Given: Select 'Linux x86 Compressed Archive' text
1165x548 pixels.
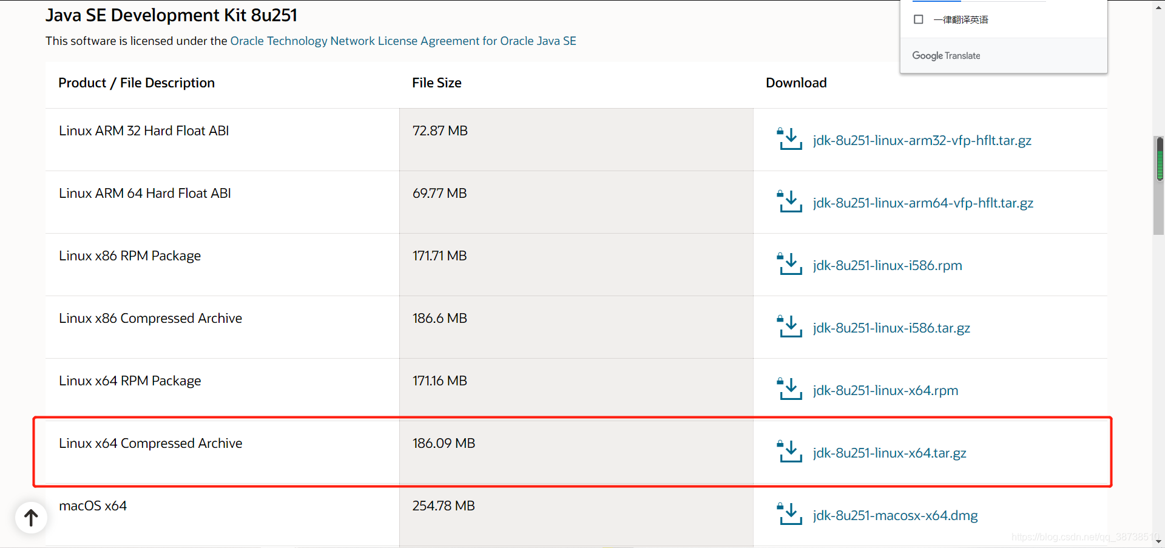Looking at the screenshot, I should [x=150, y=319].
